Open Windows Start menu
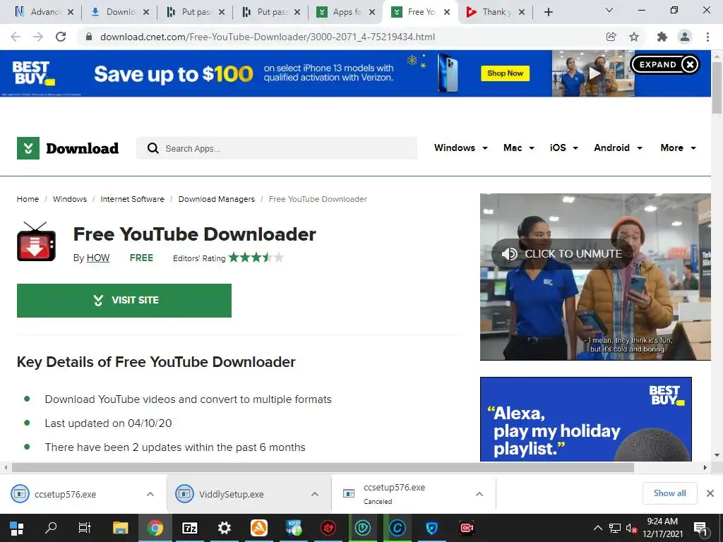 click(x=17, y=528)
